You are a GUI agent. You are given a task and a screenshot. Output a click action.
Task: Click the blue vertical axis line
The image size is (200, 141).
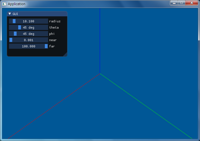point(100,41)
